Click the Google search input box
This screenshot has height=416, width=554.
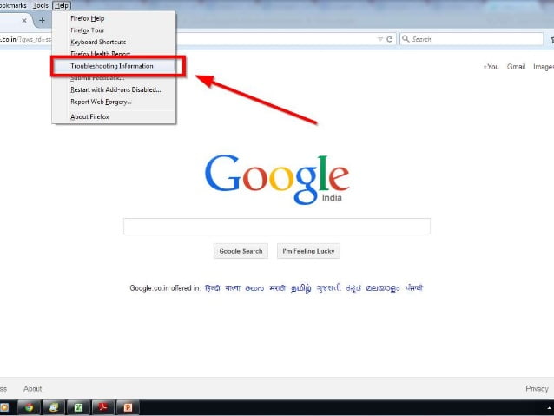coord(277,226)
